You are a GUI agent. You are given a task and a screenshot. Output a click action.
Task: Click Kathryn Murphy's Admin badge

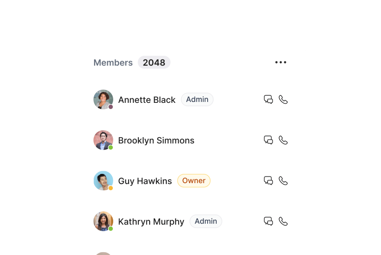[206, 221]
